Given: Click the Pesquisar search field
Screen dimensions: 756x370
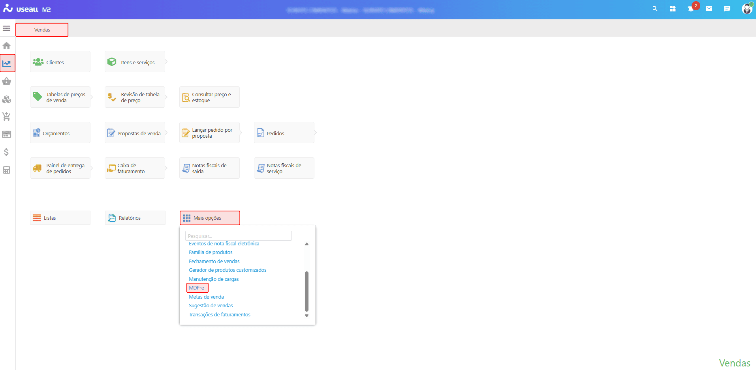Looking at the screenshot, I should click(x=238, y=236).
